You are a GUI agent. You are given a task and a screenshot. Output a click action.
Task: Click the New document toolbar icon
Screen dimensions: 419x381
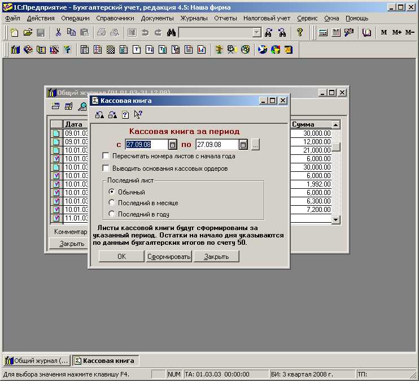[x=14, y=33]
